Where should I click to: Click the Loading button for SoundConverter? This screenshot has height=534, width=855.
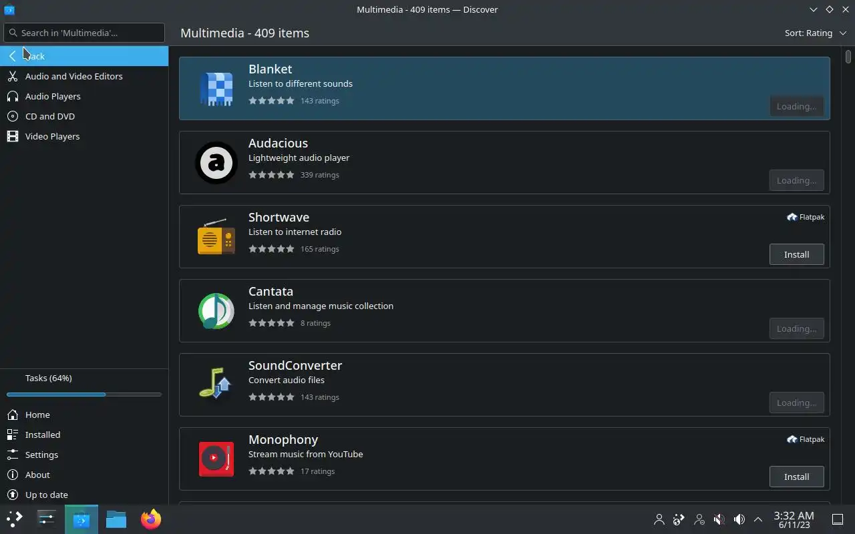click(796, 403)
